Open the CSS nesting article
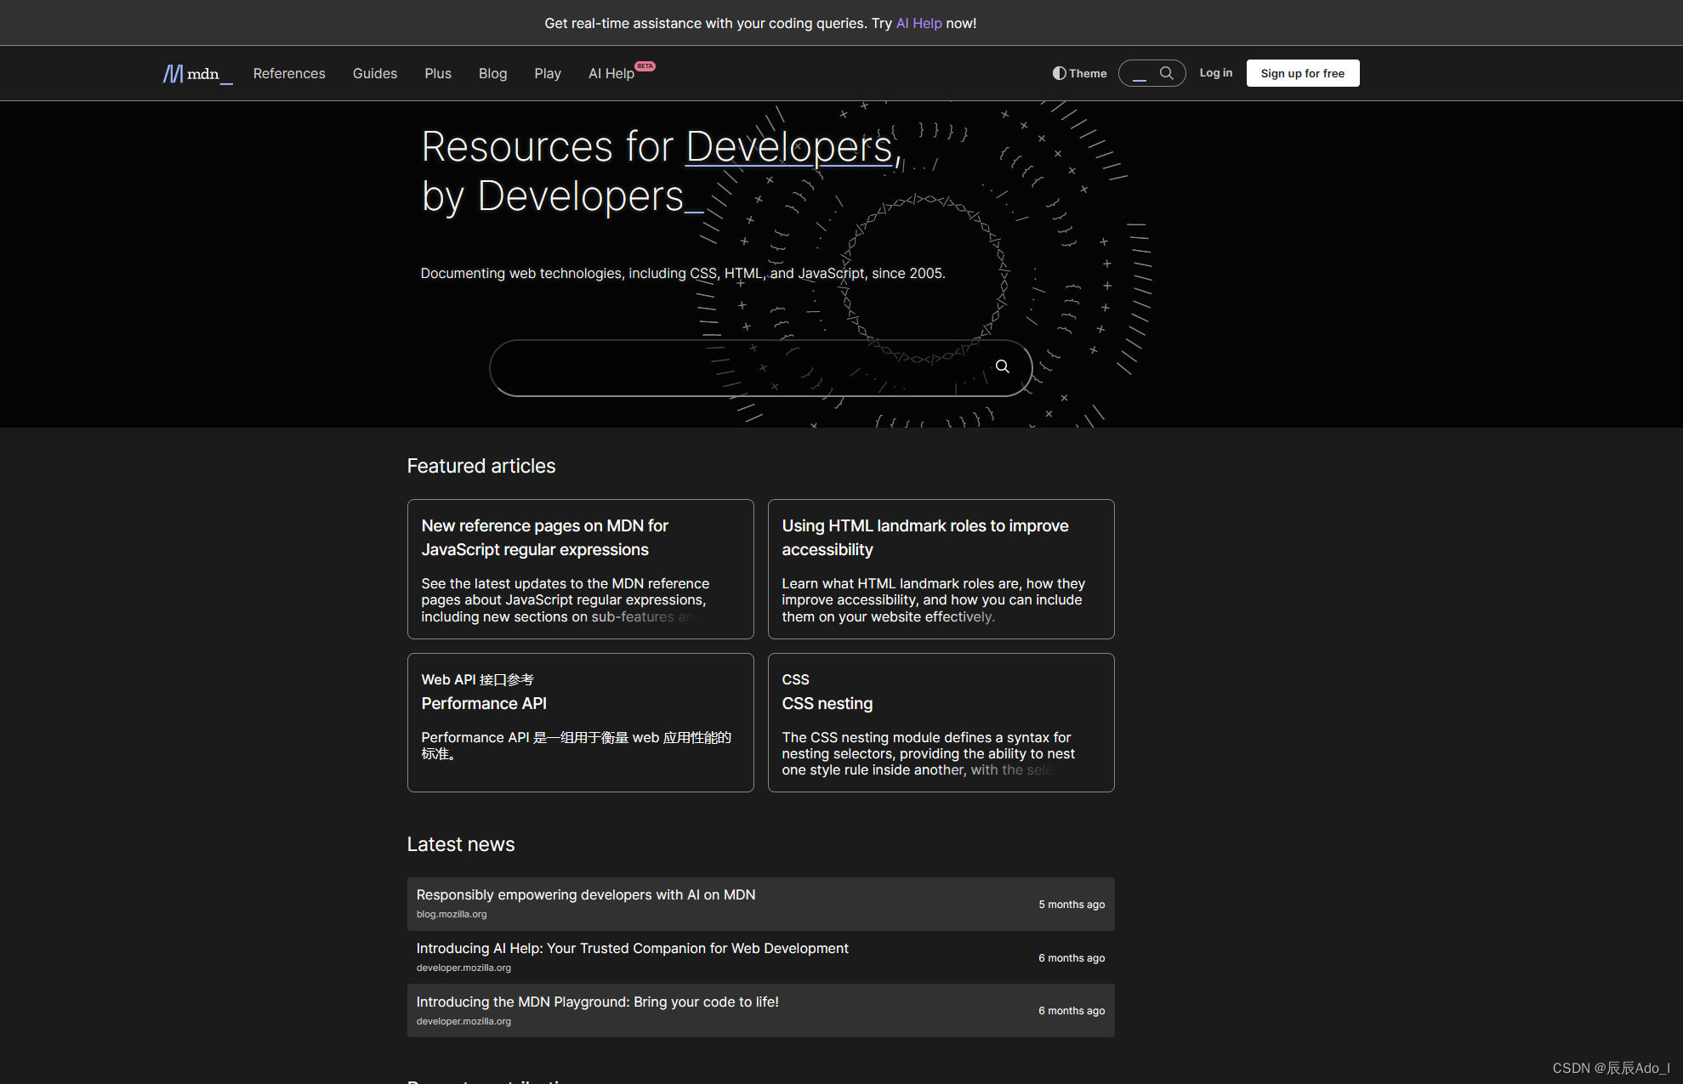 point(827,703)
